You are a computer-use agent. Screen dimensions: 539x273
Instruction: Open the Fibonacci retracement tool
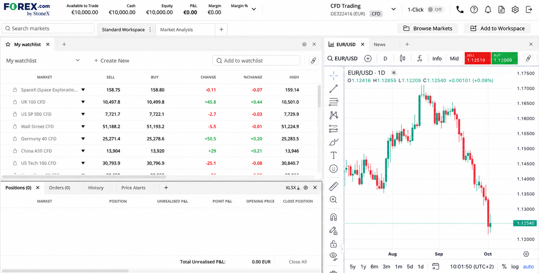click(334, 102)
